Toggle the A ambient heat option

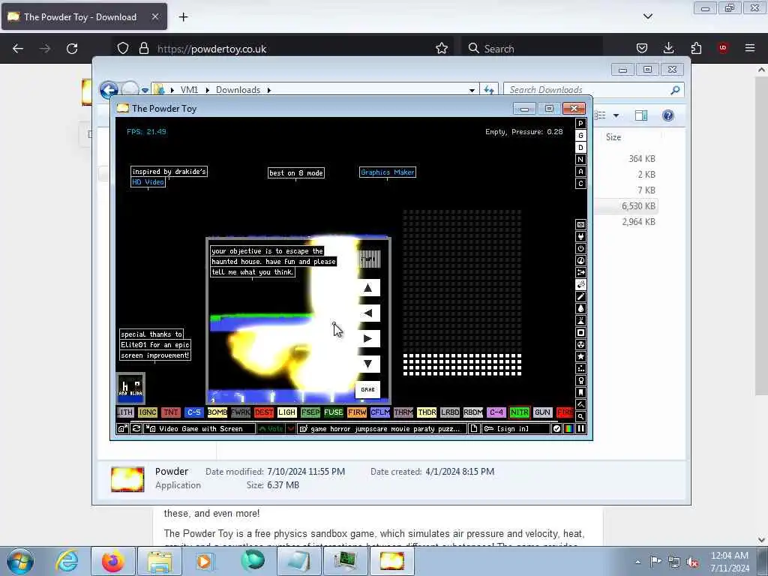580,172
